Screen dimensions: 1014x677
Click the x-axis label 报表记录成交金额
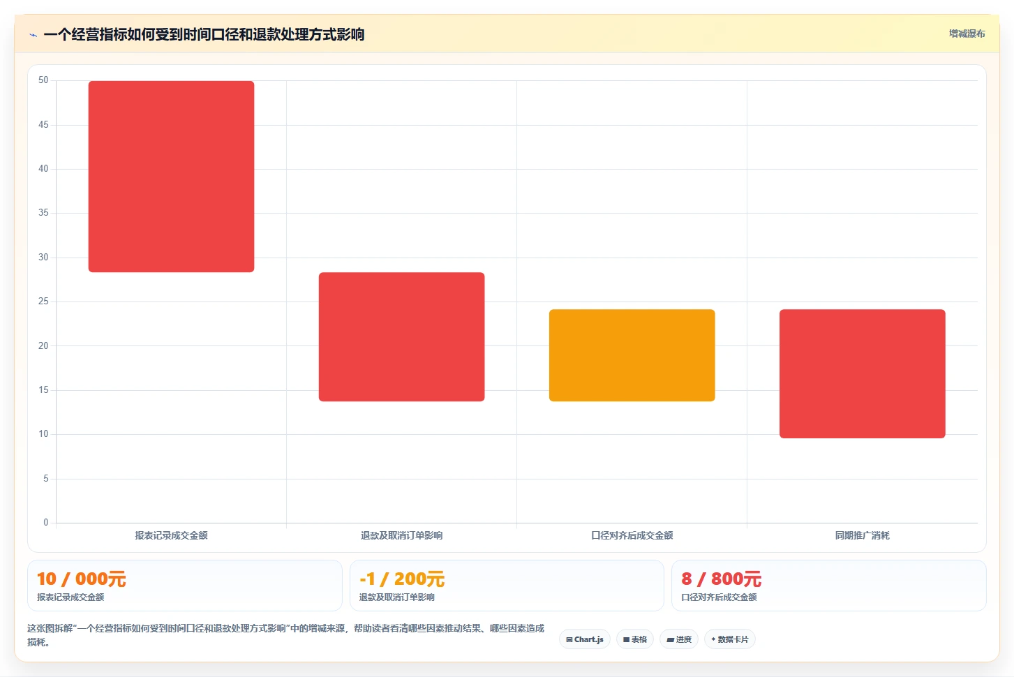[171, 535]
